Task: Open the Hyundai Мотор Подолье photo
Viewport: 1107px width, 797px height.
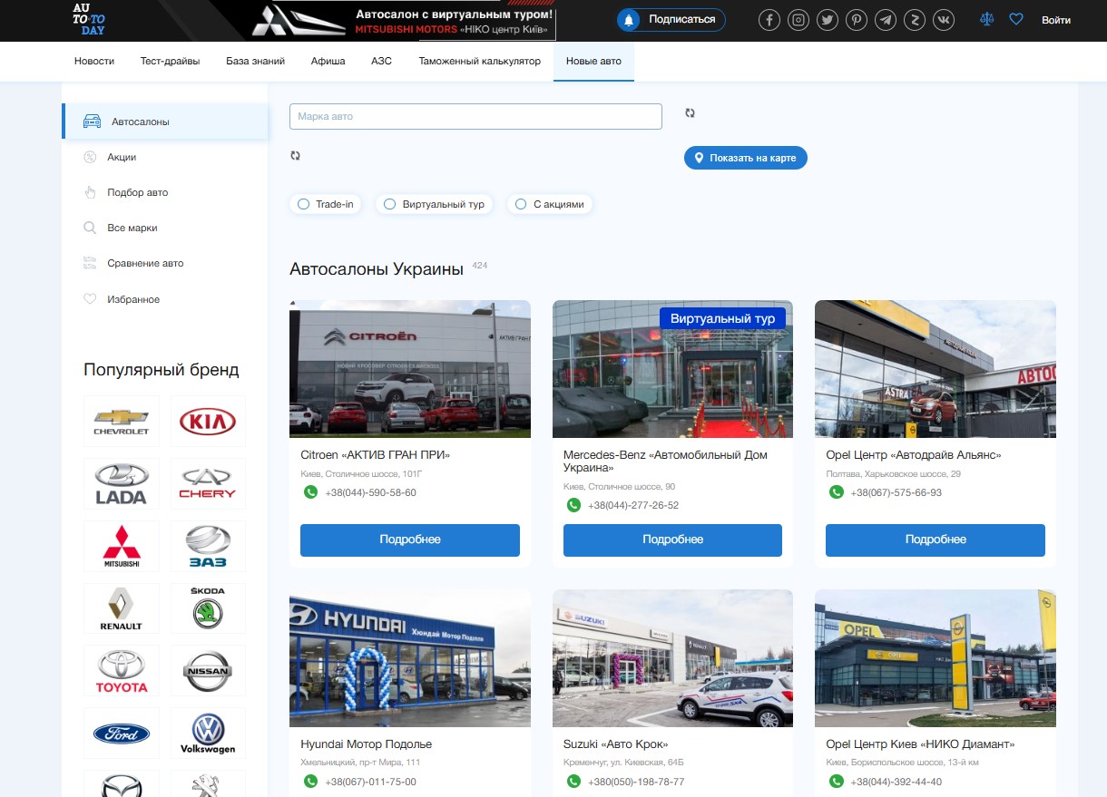Action: (x=410, y=658)
